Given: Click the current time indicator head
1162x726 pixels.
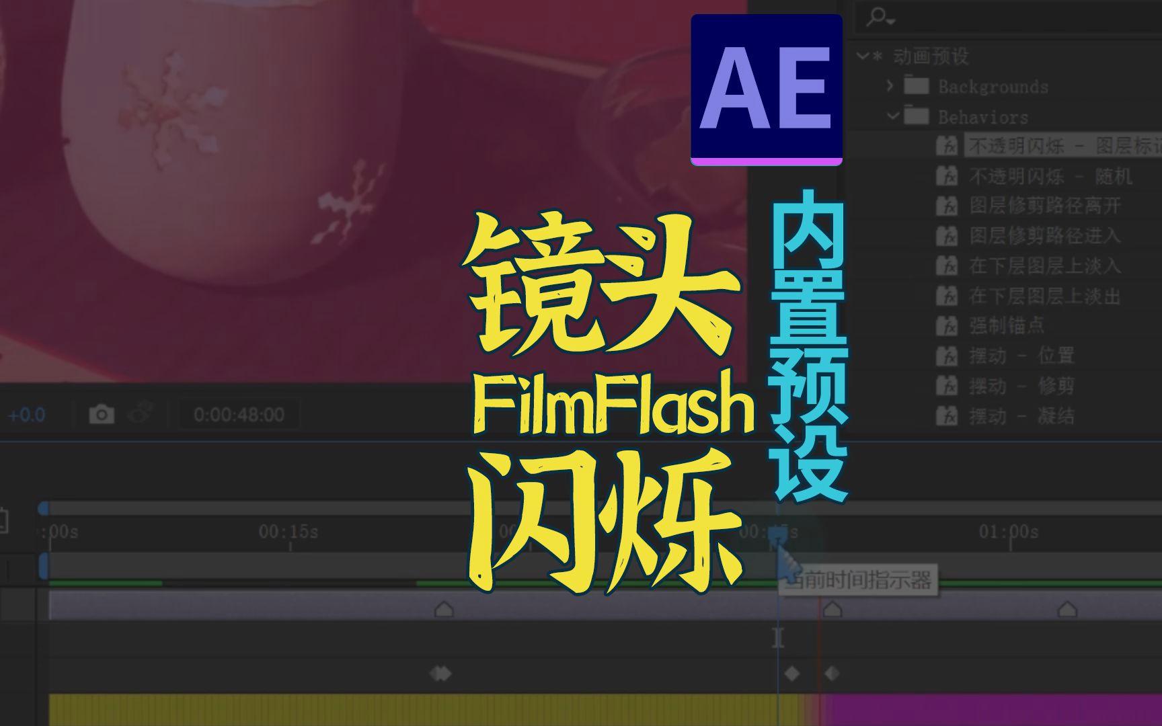Looking at the screenshot, I should click(x=778, y=536).
